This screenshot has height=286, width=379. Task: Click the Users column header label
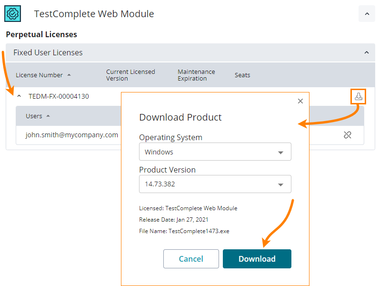(34, 116)
